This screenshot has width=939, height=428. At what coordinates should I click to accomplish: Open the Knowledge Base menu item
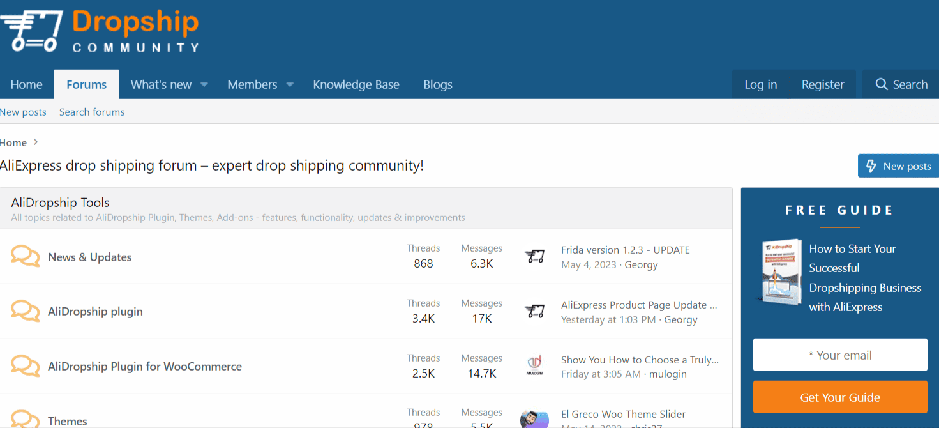click(x=356, y=84)
